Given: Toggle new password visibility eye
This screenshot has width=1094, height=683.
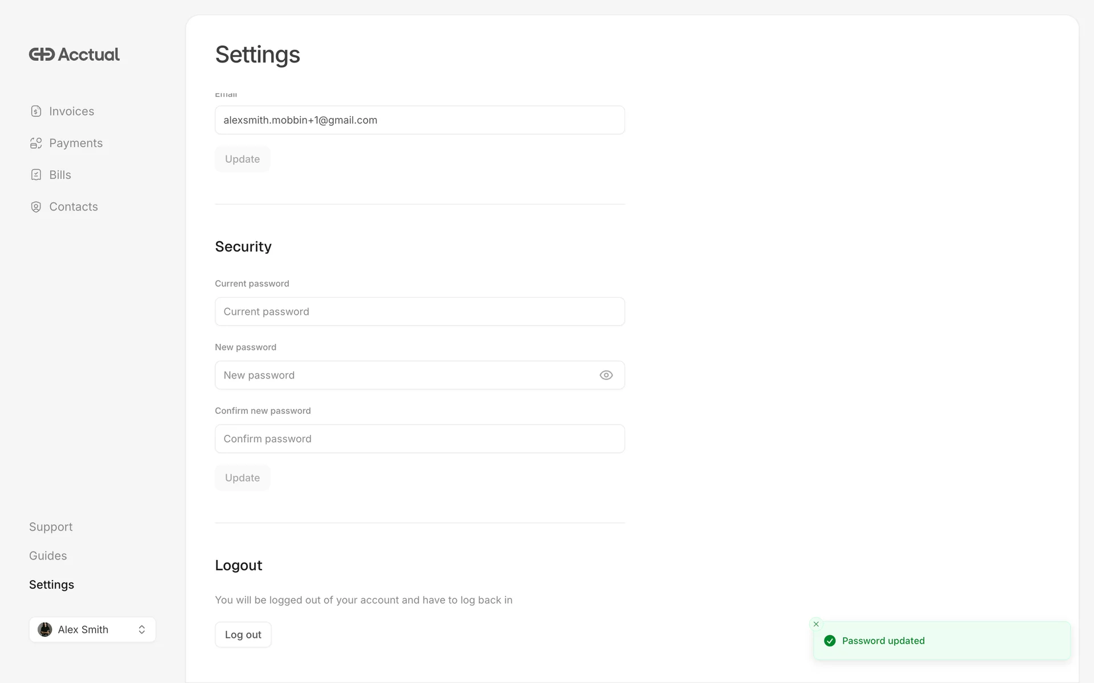Looking at the screenshot, I should (x=606, y=375).
